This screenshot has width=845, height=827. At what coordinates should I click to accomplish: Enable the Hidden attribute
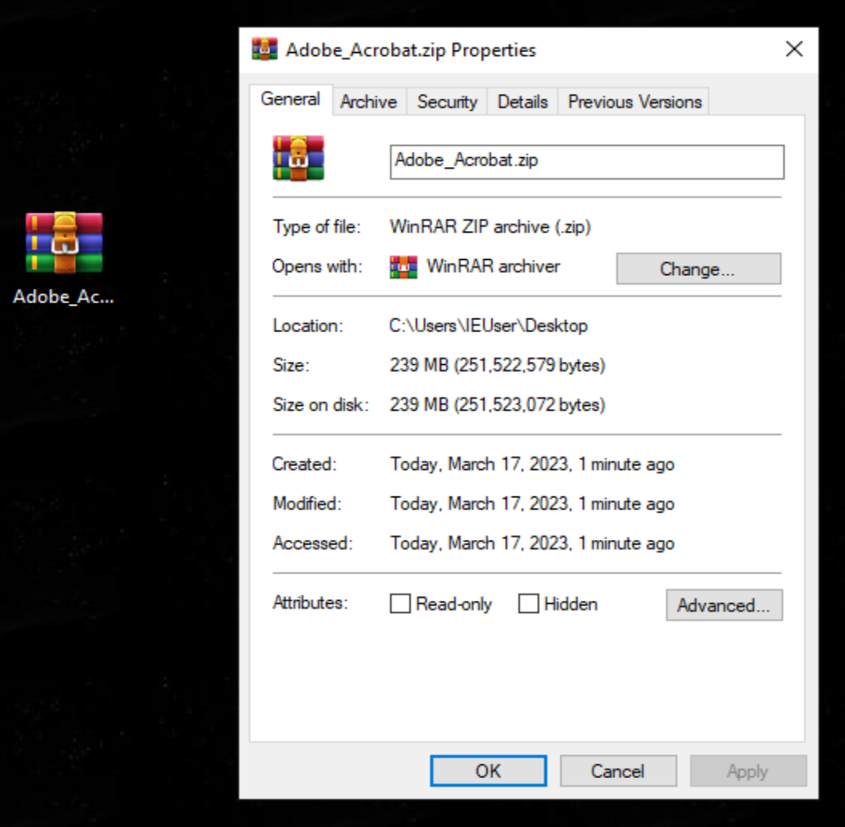tap(528, 603)
